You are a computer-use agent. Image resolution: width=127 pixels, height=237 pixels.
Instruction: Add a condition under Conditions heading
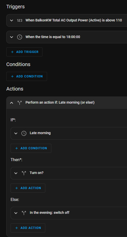tap(27, 76)
